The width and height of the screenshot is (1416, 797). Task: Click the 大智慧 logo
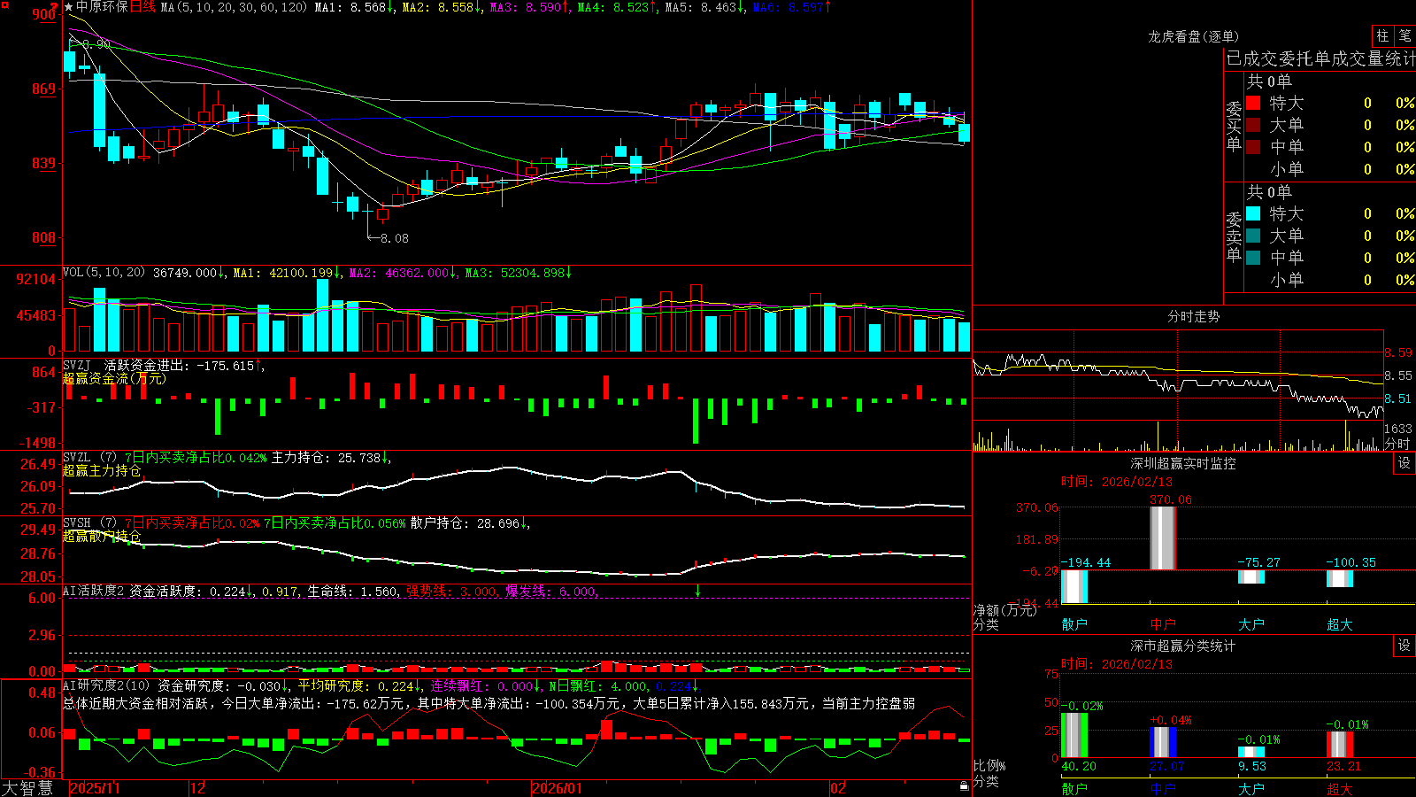click(x=27, y=788)
